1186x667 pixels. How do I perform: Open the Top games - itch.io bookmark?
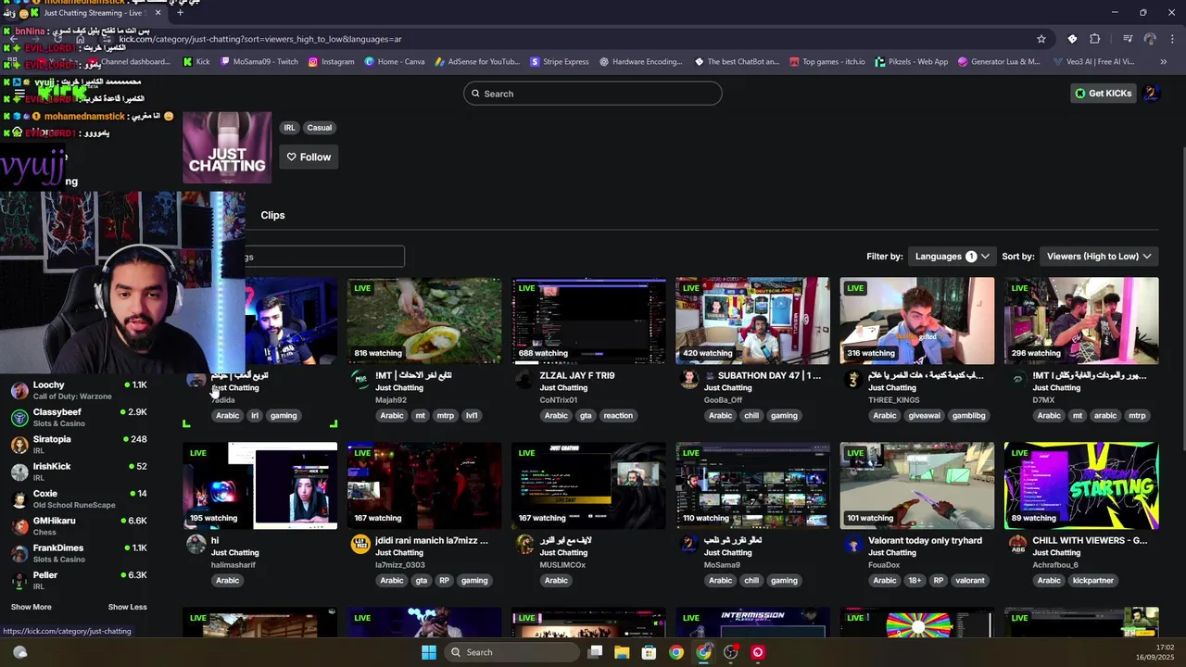coord(826,62)
